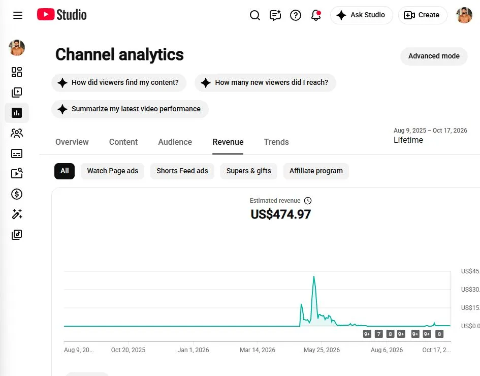This screenshot has width=480, height=376.
Task: Select the Analytics sidebar icon
Action: tap(17, 113)
